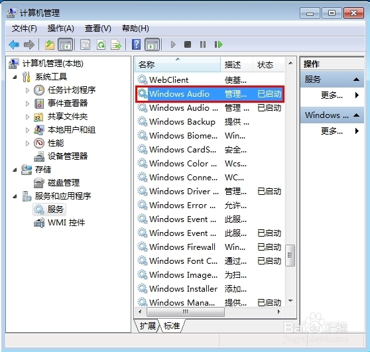The height and width of the screenshot is (352, 370).
Task: Select the Windows Driver service row
Action: pos(210,192)
